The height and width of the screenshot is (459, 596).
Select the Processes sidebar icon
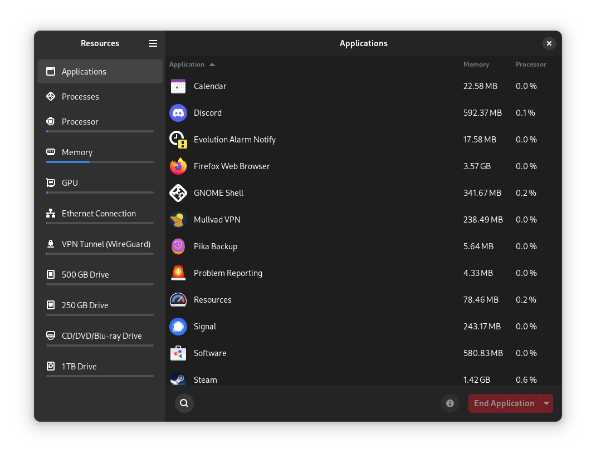[51, 96]
